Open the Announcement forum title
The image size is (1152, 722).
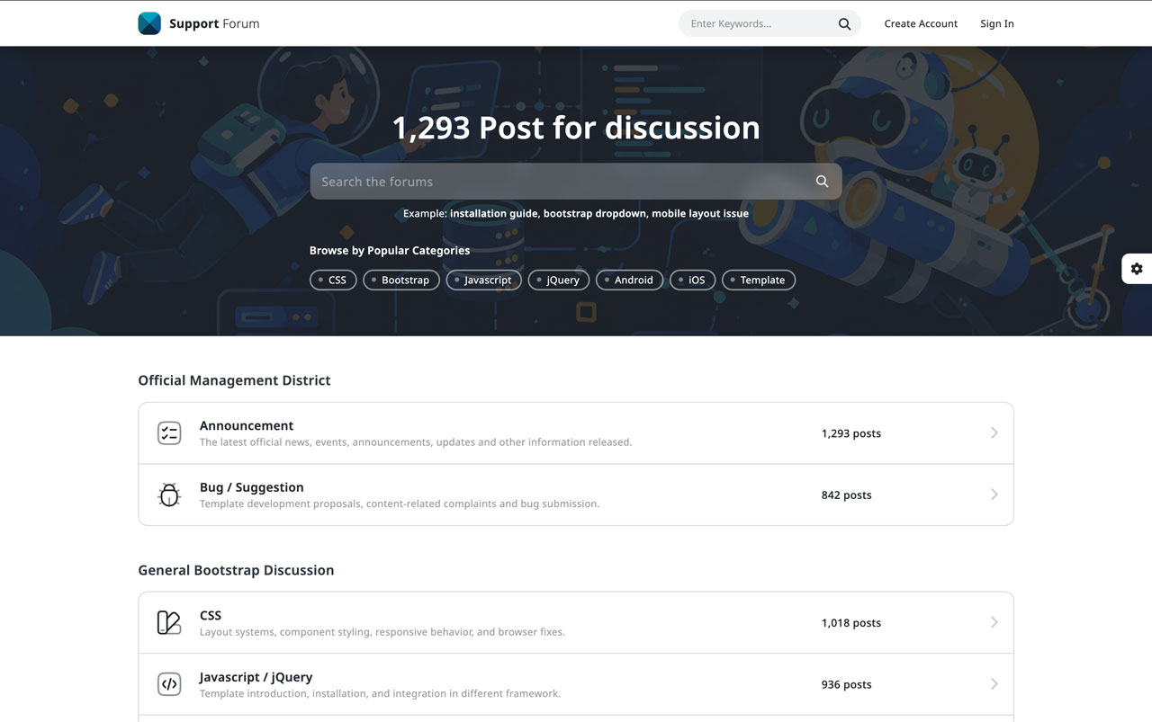coord(247,426)
